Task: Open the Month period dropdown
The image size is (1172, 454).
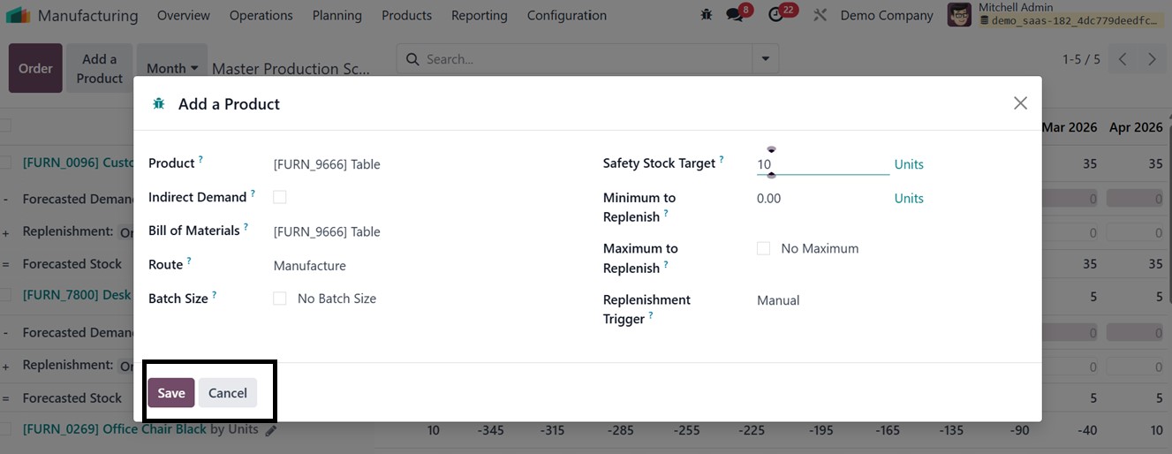Action: point(172,68)
